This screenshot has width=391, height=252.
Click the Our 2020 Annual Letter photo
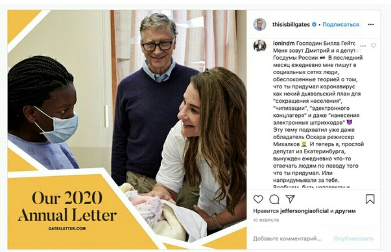[x=127, y=129]
